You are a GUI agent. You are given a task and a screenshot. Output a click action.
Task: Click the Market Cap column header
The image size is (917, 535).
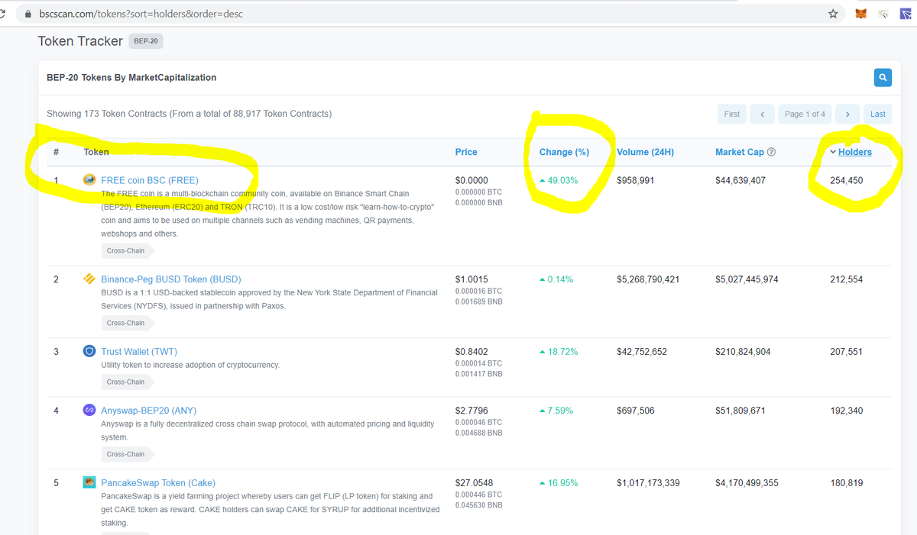[740, 152]
